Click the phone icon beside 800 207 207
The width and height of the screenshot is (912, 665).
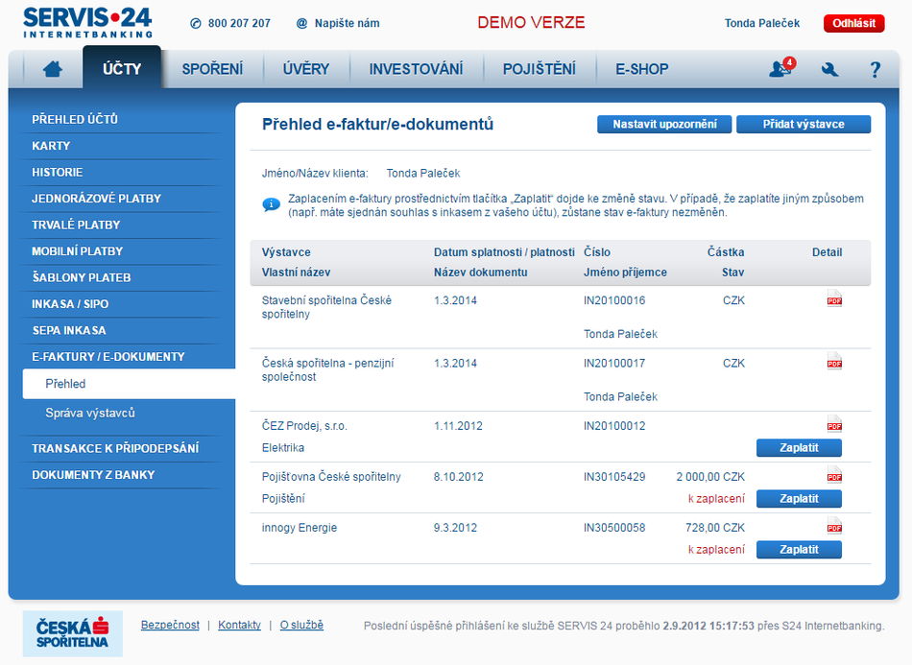(x=196, y=23)
